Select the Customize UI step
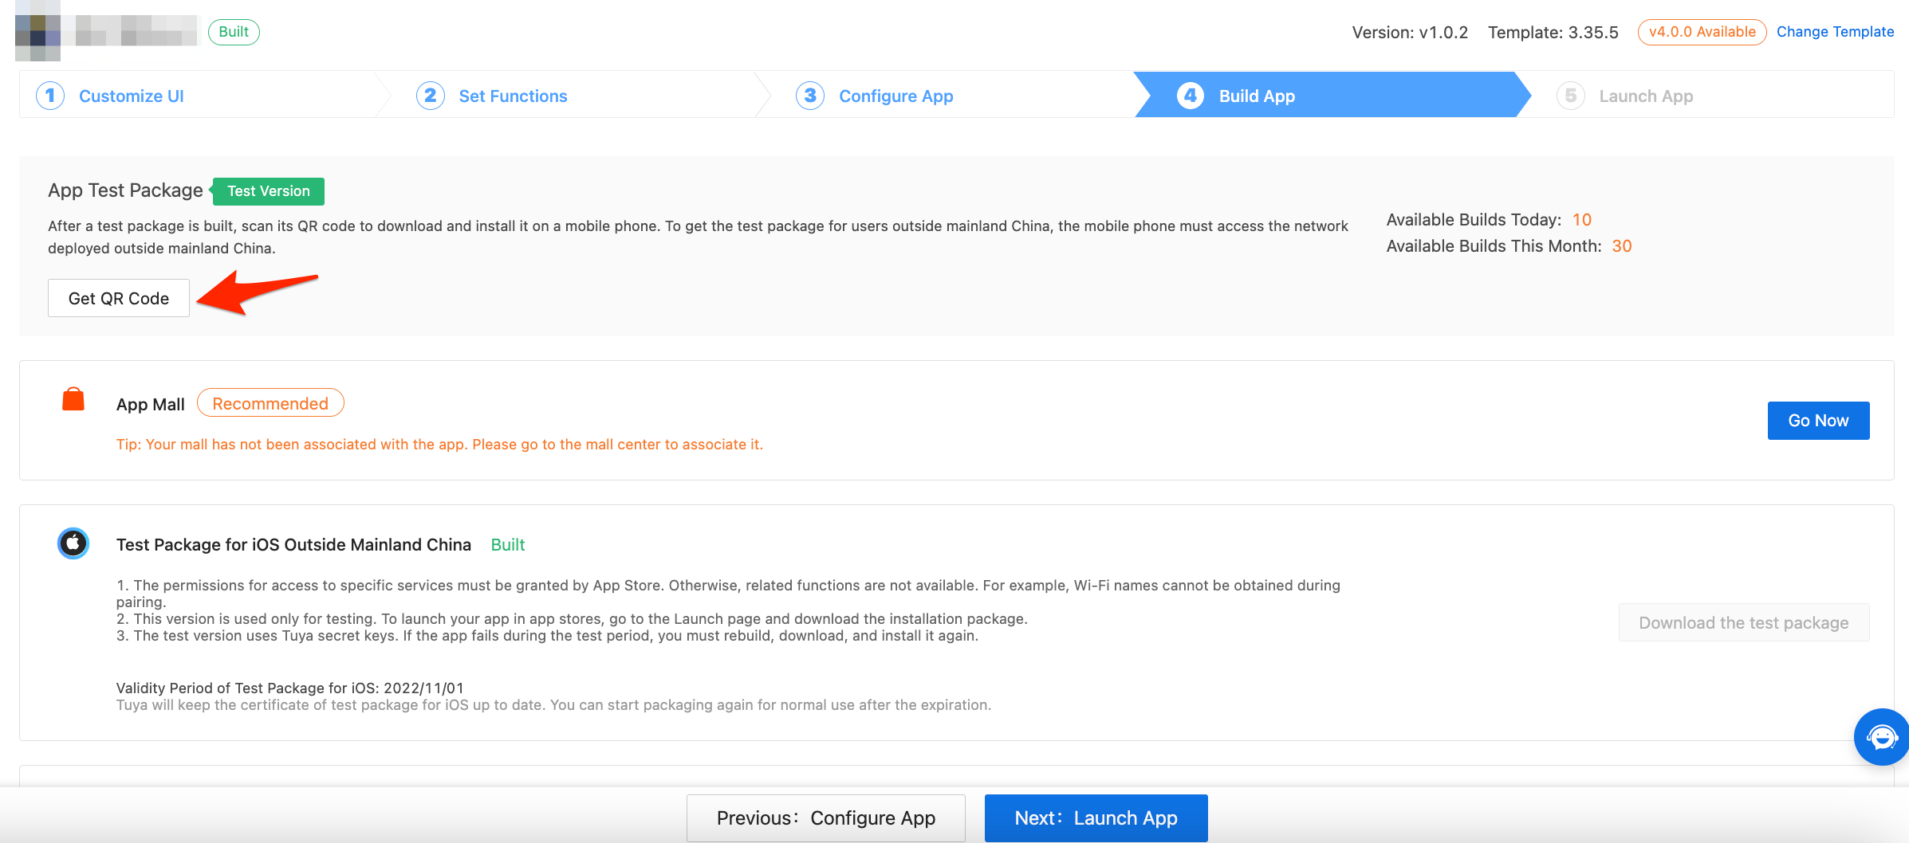Image resolution: width=1909 pixels, height=843 pixels. click(131, 96)
